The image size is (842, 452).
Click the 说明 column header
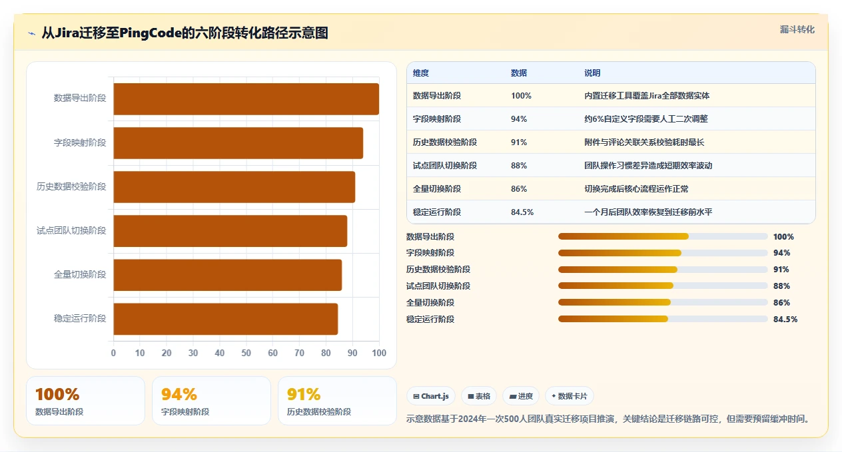[592, 73]
